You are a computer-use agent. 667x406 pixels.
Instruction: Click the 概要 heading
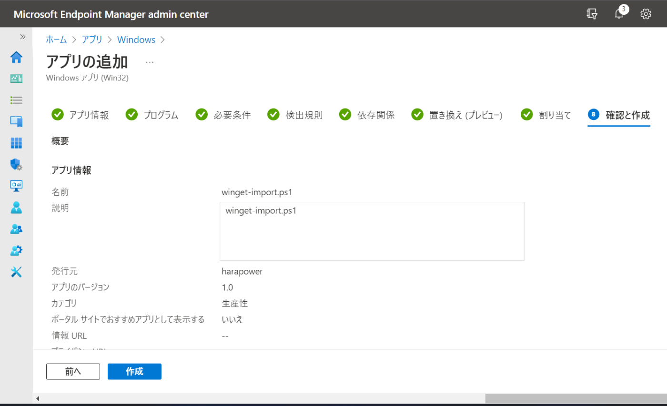pos(60,141)
